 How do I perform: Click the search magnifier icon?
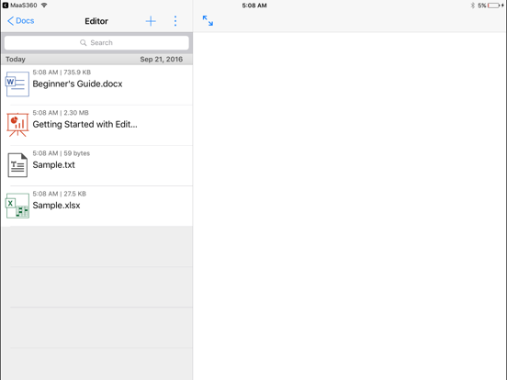[x=83, y=42]
